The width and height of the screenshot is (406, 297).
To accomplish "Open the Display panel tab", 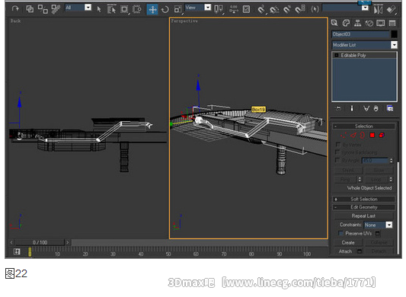I will (x=381, y=23).
